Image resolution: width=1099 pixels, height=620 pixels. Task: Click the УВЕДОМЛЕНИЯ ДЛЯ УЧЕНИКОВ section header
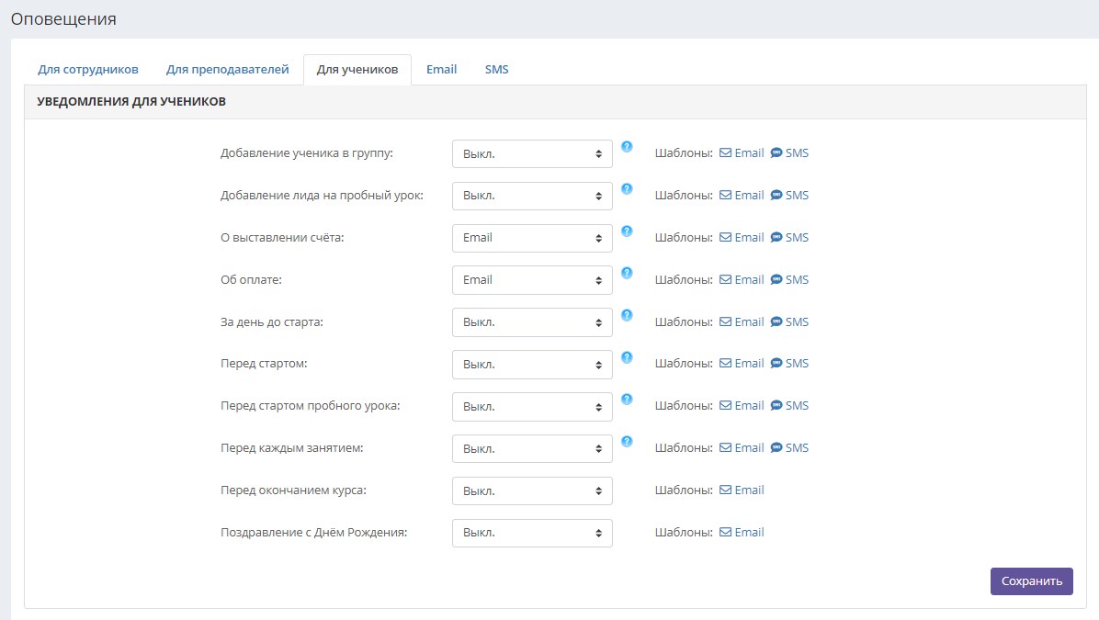click(131, 102)
